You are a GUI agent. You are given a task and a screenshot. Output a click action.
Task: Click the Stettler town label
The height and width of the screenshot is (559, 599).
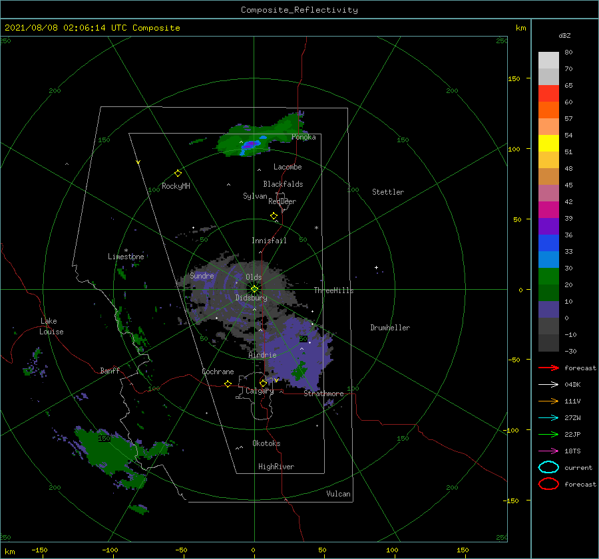(388, 192)
